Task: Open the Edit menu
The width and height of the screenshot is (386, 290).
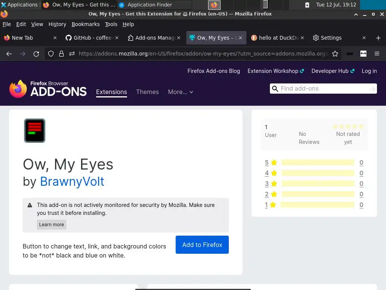Action: 21,24
